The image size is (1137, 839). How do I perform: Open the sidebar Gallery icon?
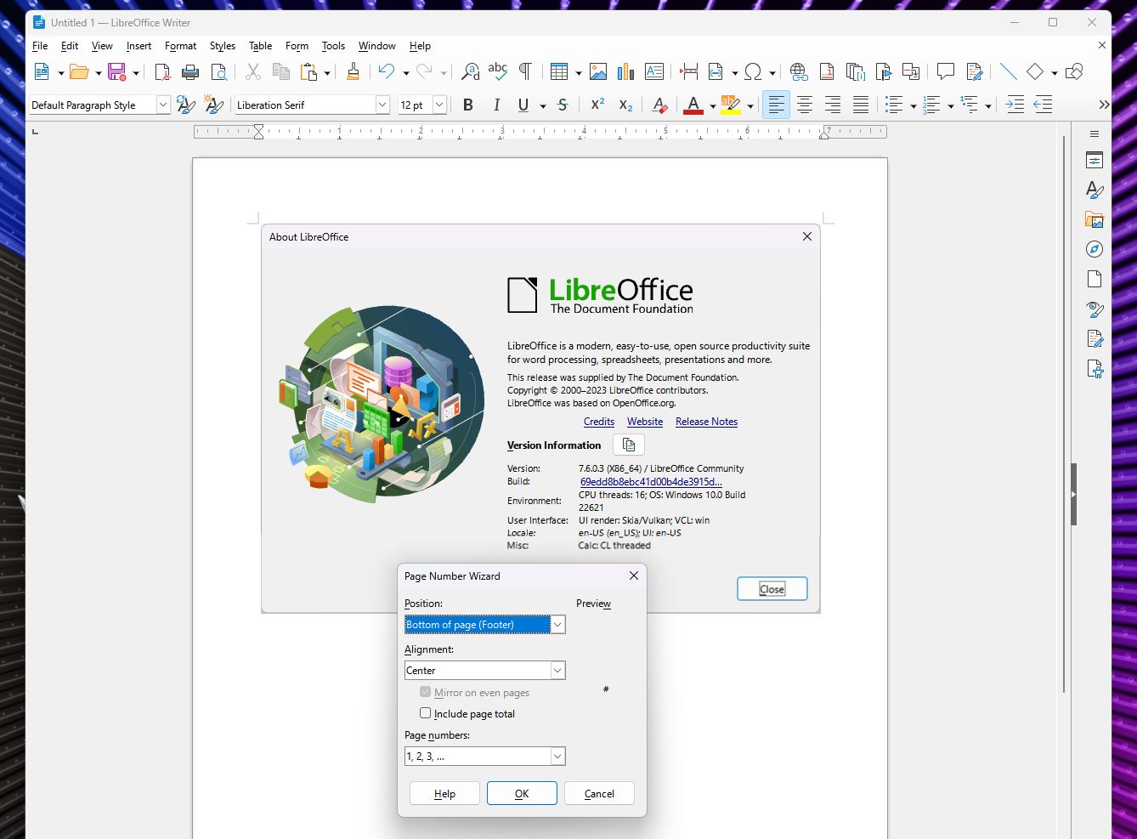click(x=1095, y=219)
